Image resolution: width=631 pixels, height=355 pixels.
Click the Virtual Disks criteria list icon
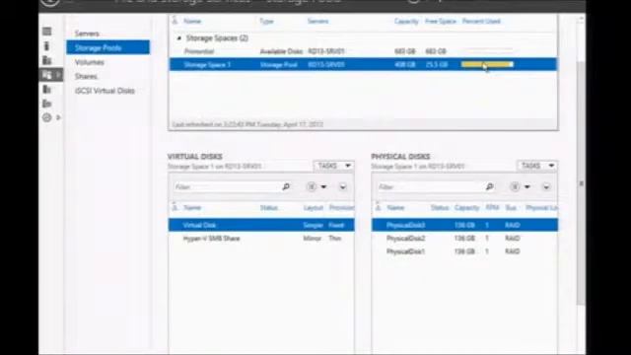tap(312, 186)
